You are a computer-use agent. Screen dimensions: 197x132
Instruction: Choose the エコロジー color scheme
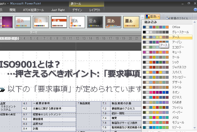coord(167,47)
